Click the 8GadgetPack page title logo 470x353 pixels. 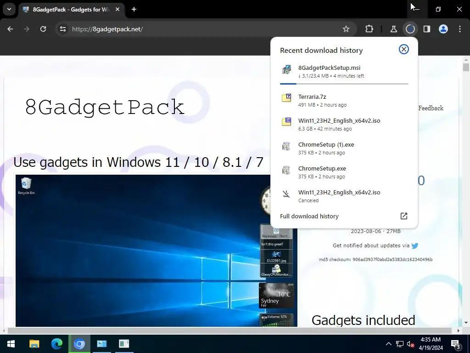[x=105, y=107]
